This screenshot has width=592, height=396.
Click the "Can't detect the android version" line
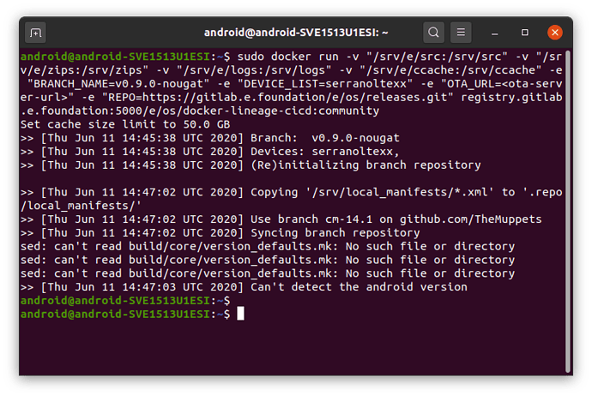point(244,287)
